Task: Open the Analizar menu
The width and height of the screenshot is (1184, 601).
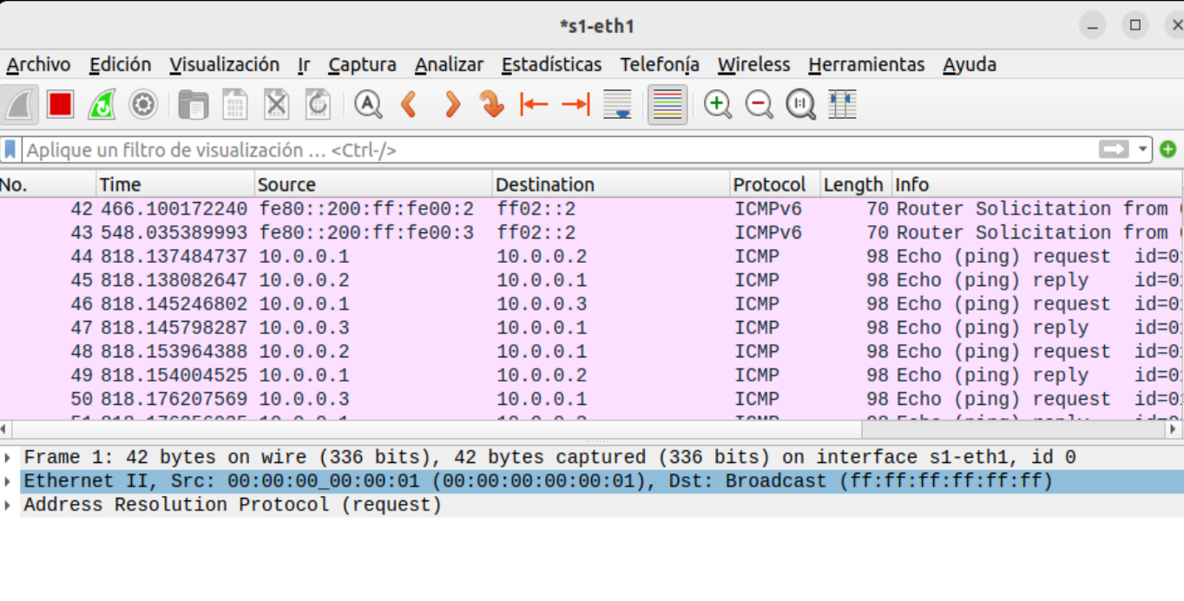Action: (449, 65)
